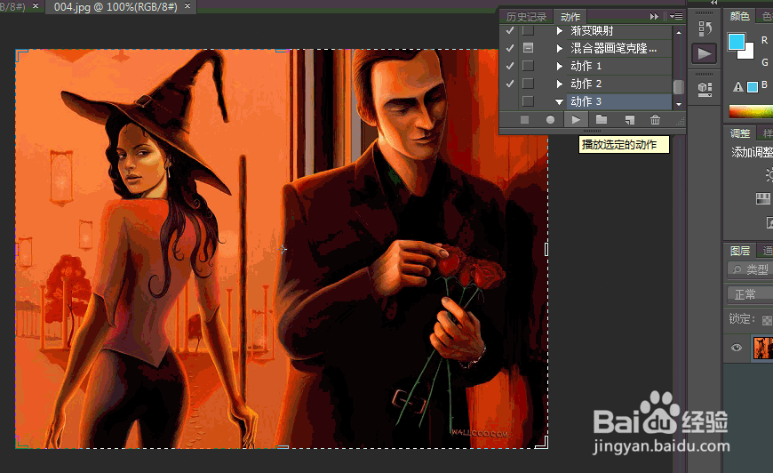Click the stop recording square button
773x473 pixels.
(x=524, y=119)
